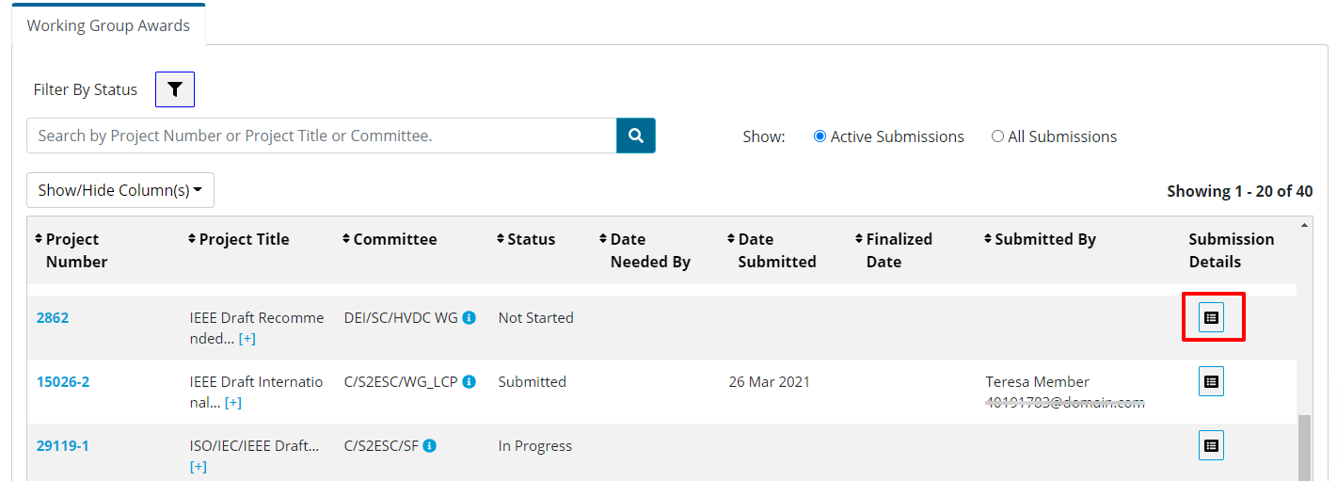This screenshot has height=481, width=1337.
Task: Sort table by Status column header
Action: [x=526, y=239]
